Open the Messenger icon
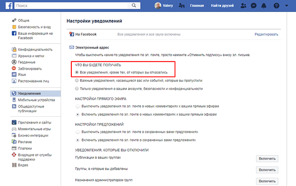The image size is (296, 186). (x=253, y=6)
